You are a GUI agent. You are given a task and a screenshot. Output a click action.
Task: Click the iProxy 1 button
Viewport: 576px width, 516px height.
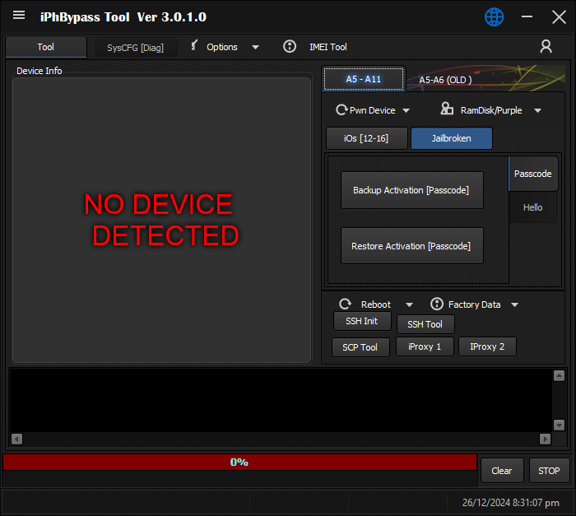coord(425,346)
